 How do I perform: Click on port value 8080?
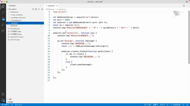point(67,20)
